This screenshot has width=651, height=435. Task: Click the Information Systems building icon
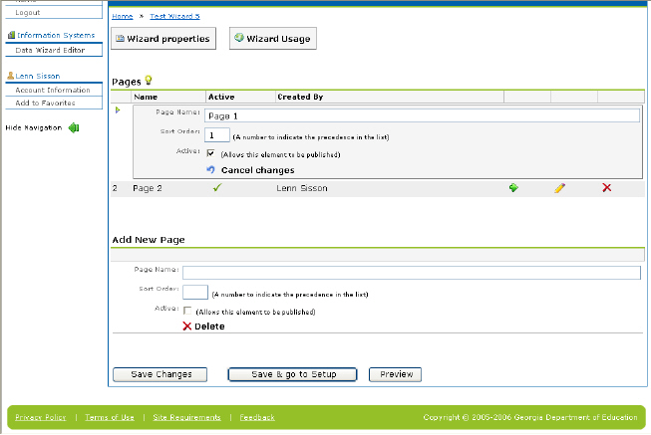point(10,35)
